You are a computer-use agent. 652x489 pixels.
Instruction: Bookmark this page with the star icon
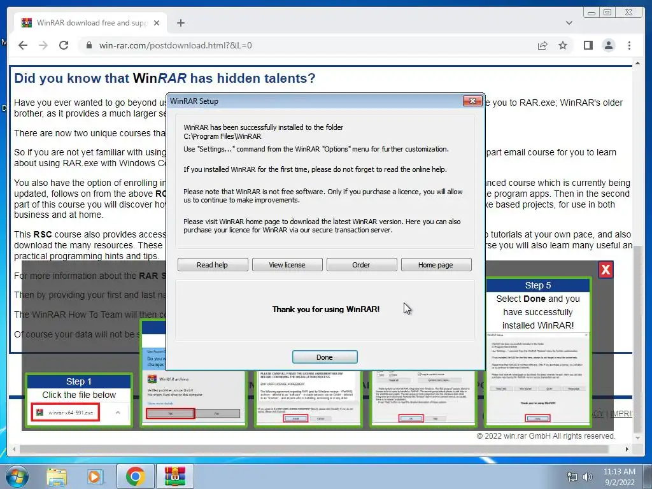tap(563, 45)
